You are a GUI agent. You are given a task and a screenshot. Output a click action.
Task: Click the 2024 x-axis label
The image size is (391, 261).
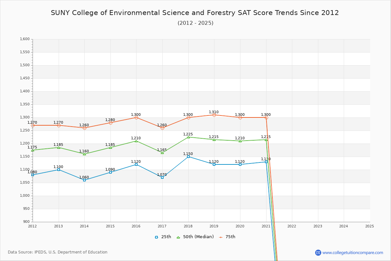tap(344, 226)
